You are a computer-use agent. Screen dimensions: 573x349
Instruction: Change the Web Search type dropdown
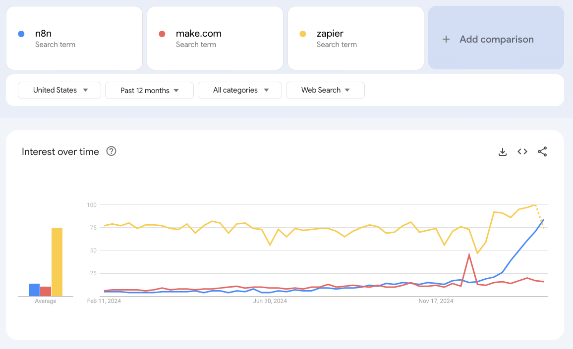325,90
